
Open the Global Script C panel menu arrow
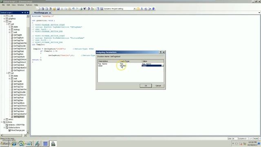pos(22,13)
